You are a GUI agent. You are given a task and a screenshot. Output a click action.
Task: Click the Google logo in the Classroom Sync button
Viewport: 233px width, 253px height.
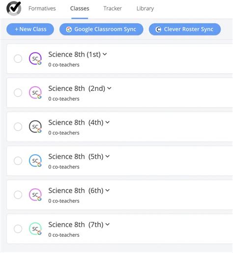click(x=69, y=29)
